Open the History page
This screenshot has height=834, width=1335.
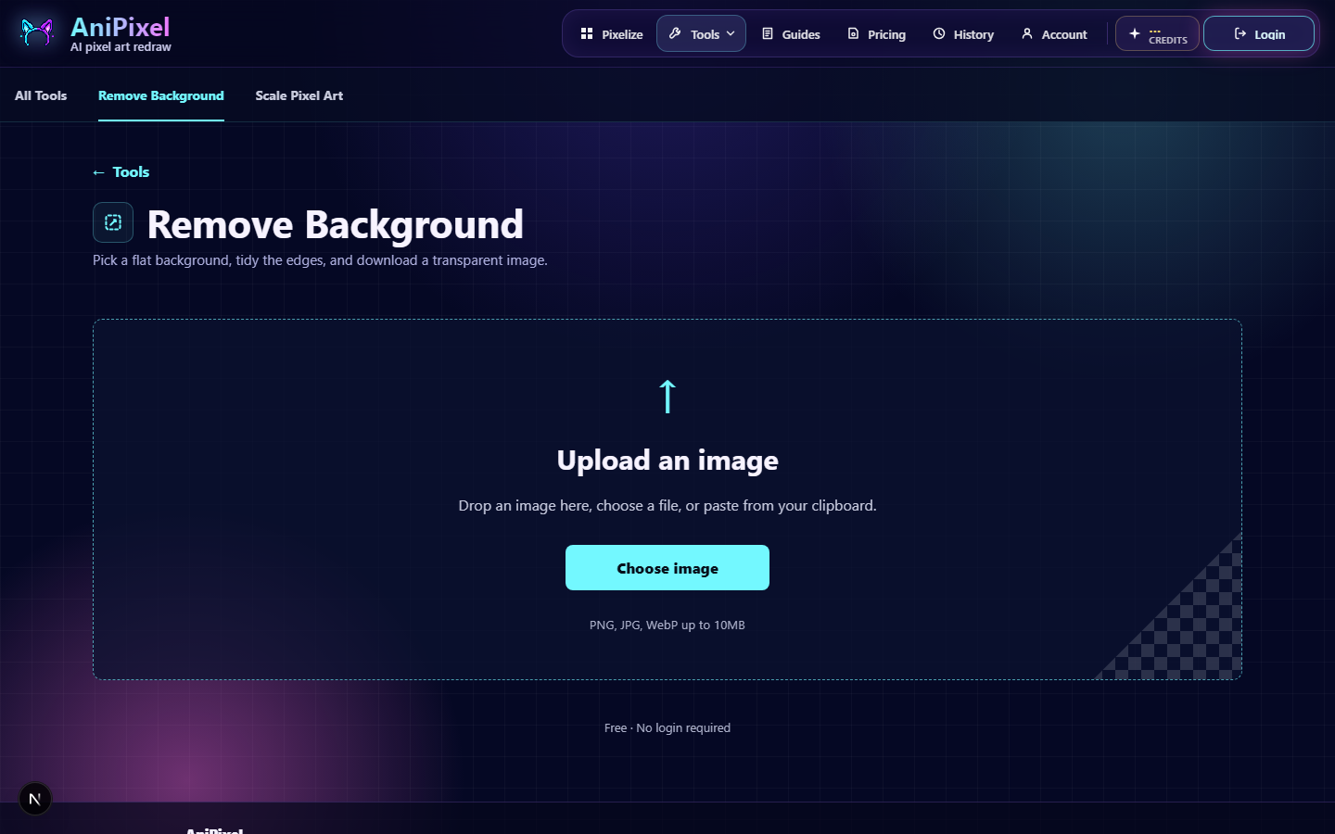click(963, 34)
